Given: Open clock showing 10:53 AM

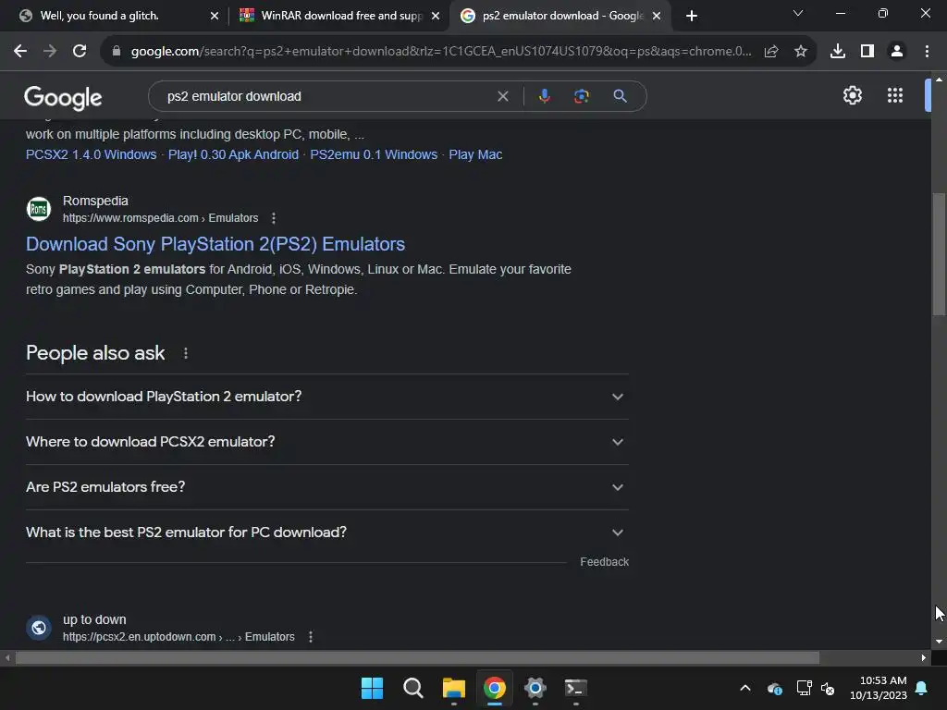Looking at the screenshot, I should [x=879, y=688].
